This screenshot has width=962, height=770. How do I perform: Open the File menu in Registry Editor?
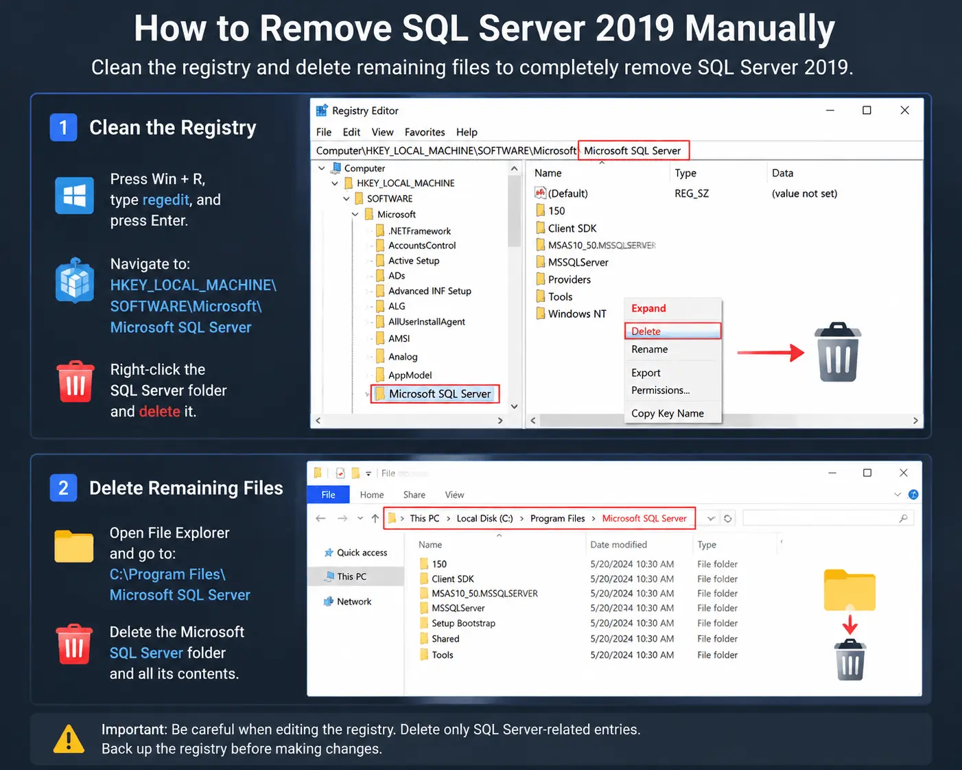point(324,132)
